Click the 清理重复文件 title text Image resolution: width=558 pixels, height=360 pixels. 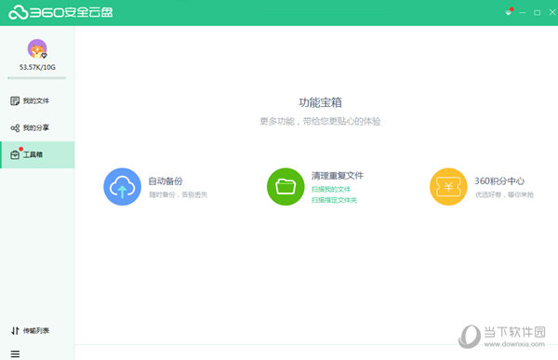338,175
